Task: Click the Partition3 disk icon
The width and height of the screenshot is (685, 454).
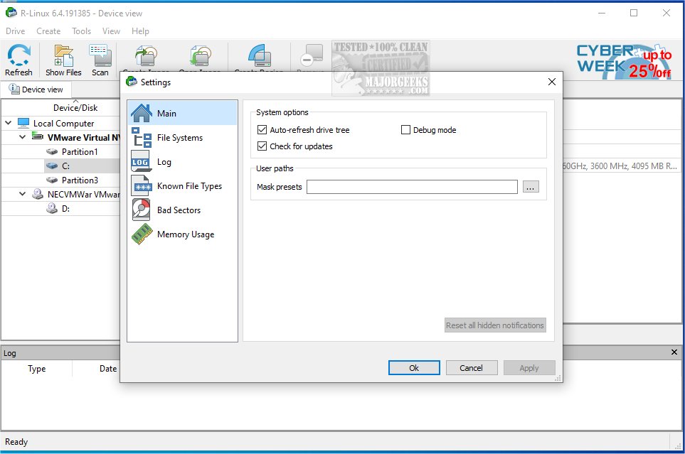Action: pos(52,180)
